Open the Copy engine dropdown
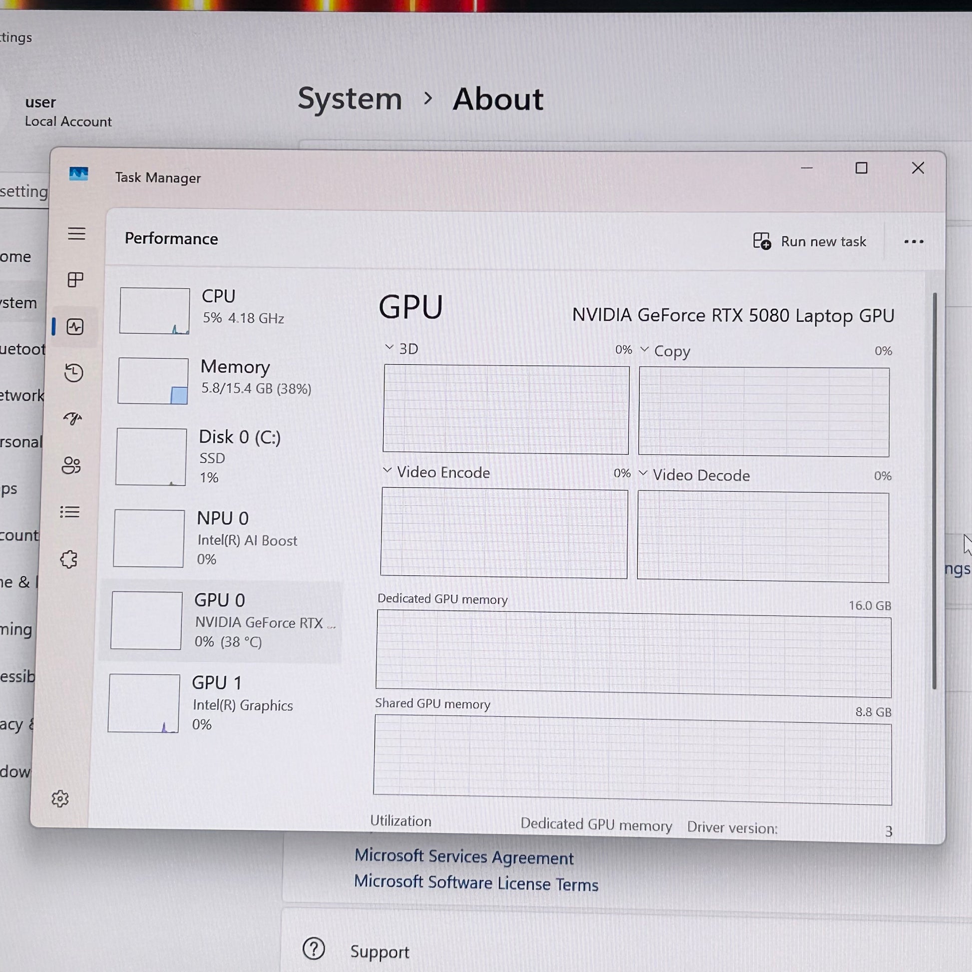This screenshot has width=972, height=972. [x=644, y=349]
